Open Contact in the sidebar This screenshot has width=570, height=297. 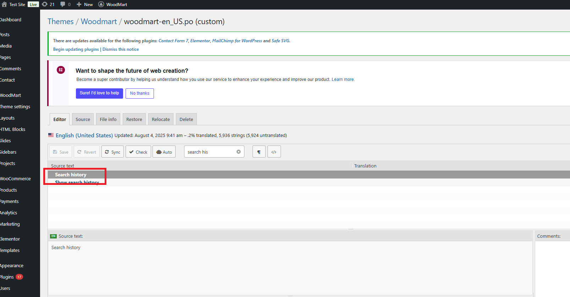click(7, 80)
